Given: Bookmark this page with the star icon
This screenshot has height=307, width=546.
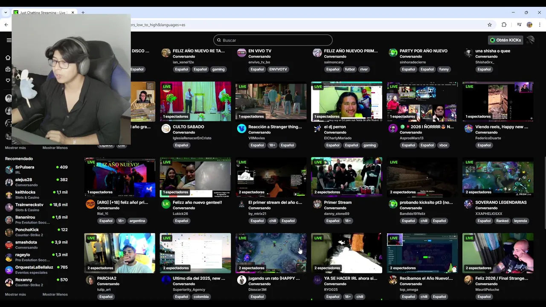Looking at the screenshot, I should pyautogui.click(x=490, y=25).
